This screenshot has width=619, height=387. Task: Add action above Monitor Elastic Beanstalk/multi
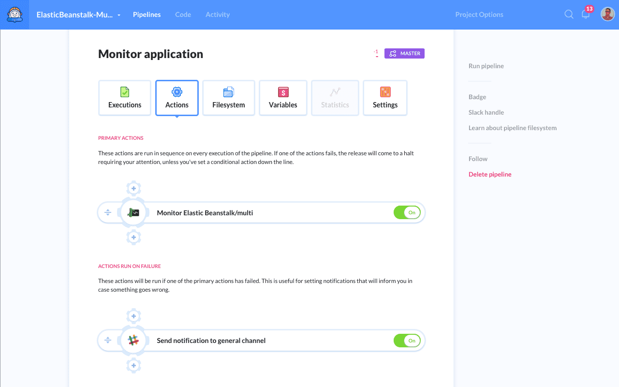pos(133,188)
